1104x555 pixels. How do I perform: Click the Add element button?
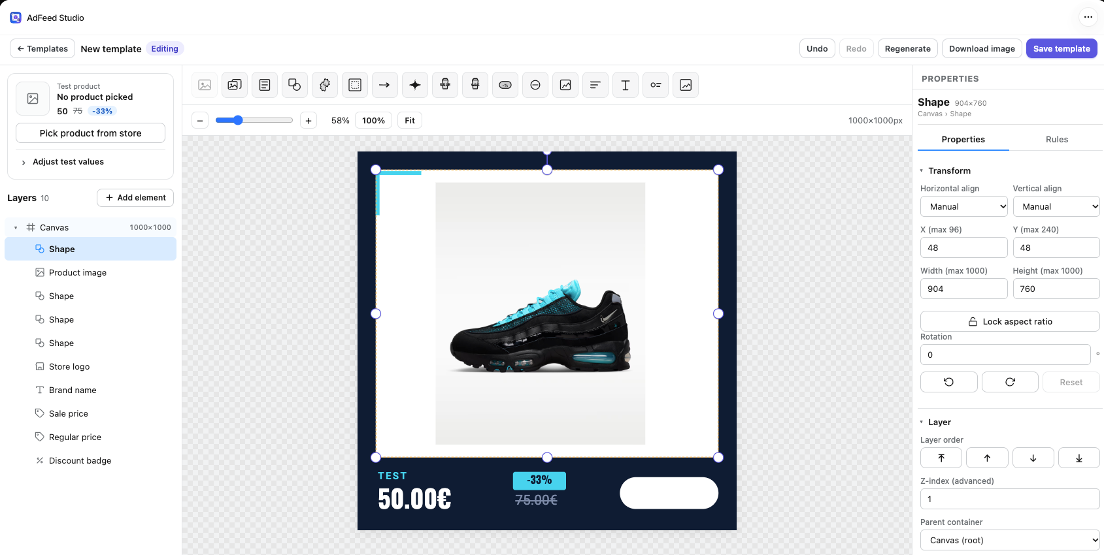135,198
